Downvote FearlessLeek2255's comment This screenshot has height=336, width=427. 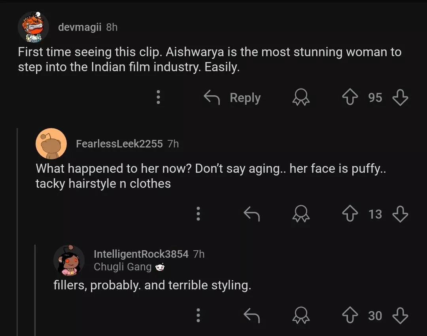tap(400, 214)
